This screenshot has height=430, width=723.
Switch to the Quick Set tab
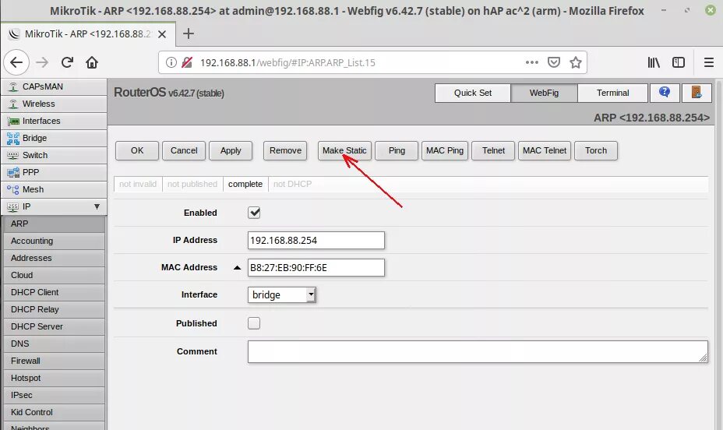point(473,93)
